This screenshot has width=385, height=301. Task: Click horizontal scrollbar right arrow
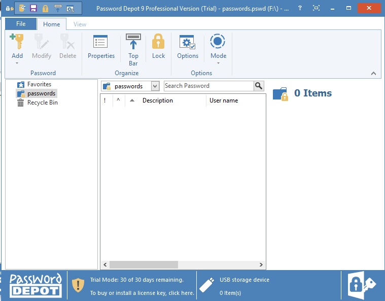pyautogui.click(x=261, y=264)
